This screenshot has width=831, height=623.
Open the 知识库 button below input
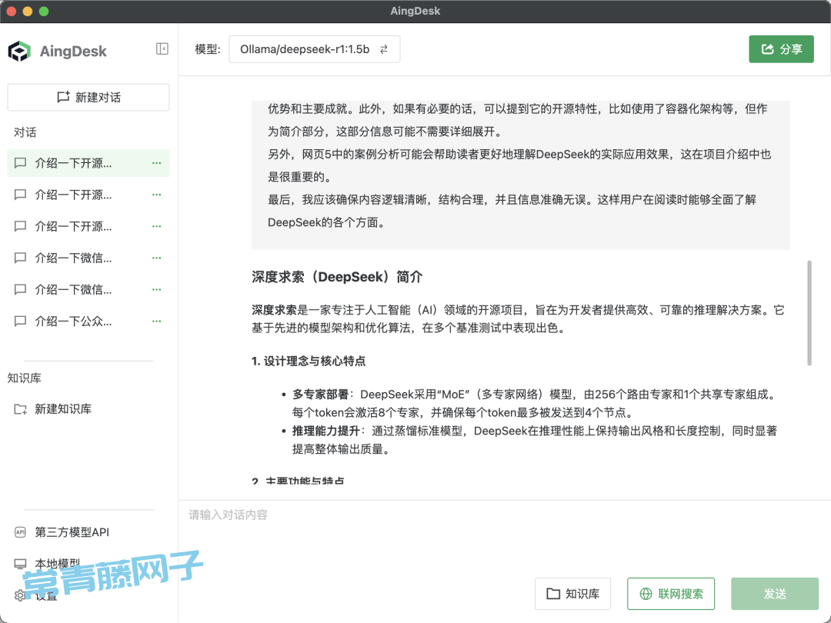coord(573,594)
